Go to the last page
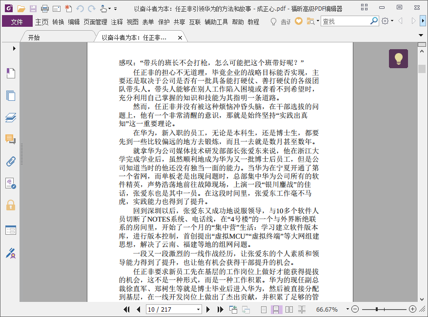428x317 pixels. (x=220, y=309)
